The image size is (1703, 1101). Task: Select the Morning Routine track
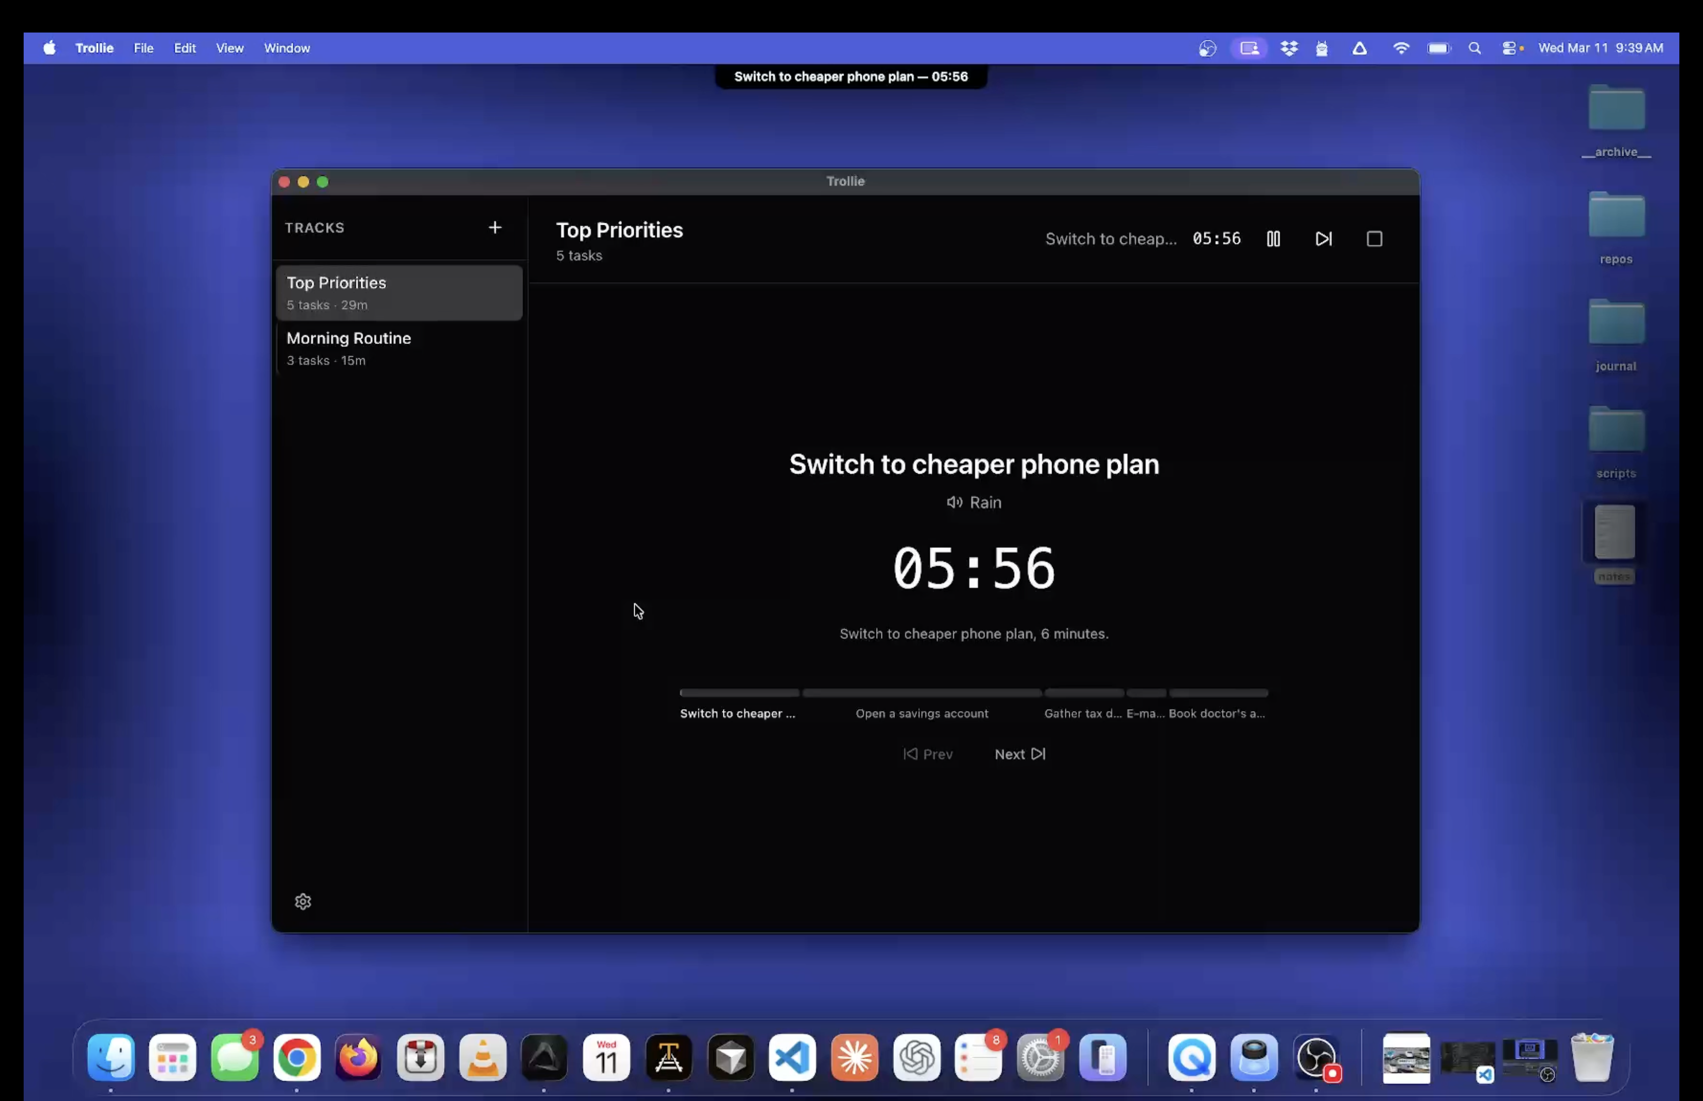click(x=399, y=348)
